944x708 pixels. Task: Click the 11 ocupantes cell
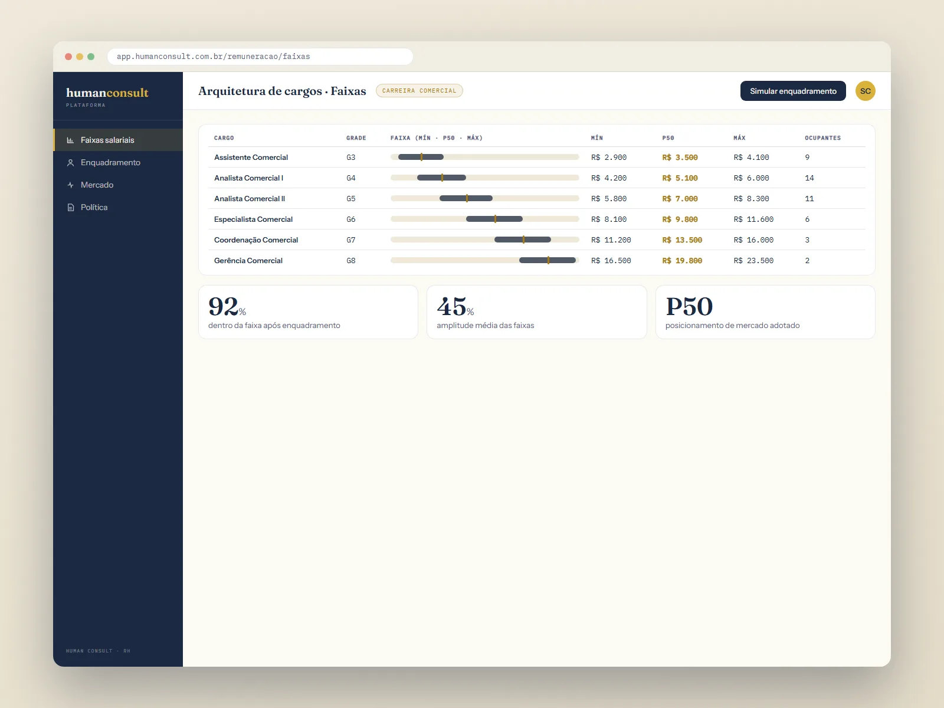click(x=809, y=199)
